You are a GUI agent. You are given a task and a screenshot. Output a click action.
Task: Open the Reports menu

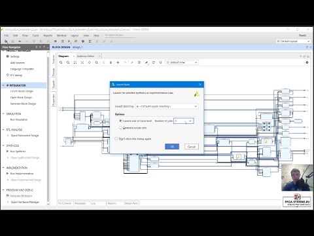point(48,35)
